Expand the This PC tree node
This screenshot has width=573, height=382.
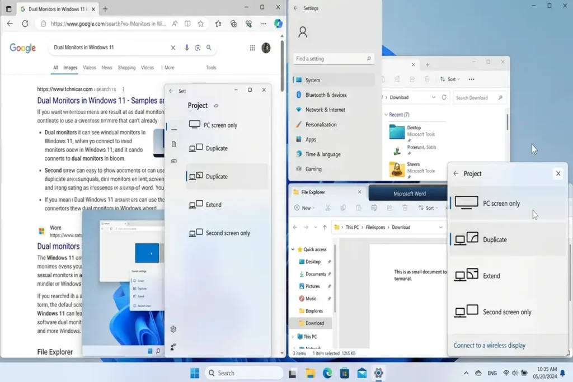pyautogui.click(x=293, y=337)
